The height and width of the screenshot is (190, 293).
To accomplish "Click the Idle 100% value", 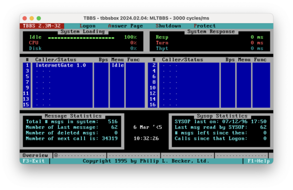I will click(x=130, y=37).
